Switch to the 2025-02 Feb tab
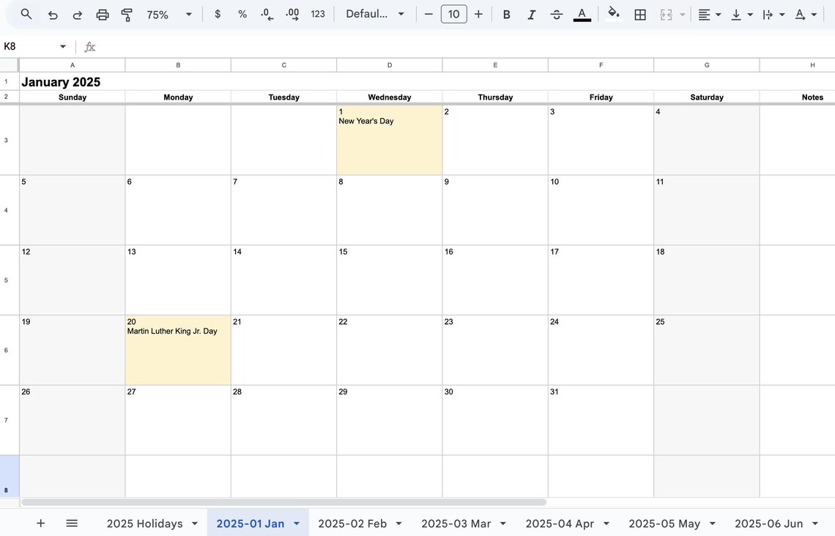 coord(352,524)
